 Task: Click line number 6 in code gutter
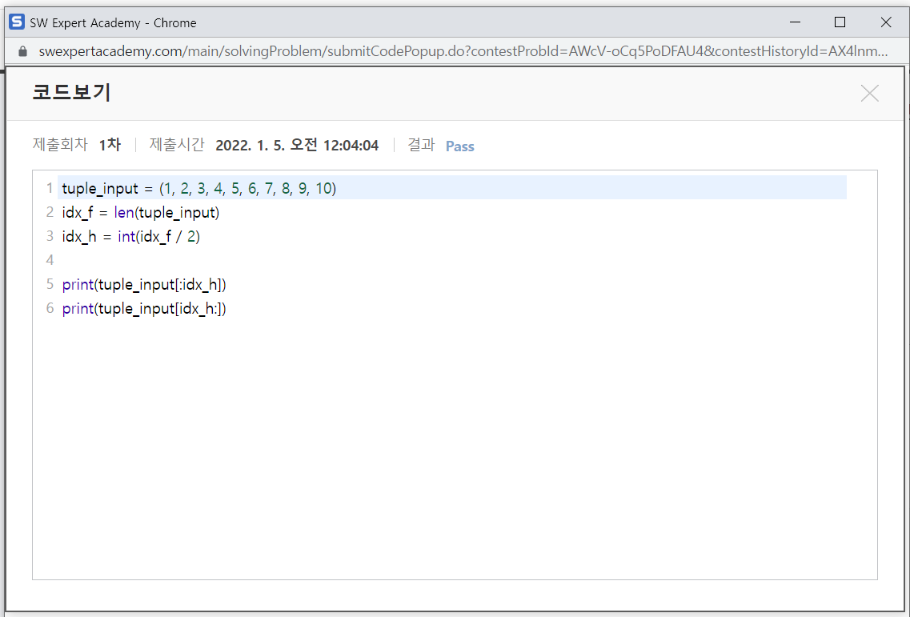point(50,308)
